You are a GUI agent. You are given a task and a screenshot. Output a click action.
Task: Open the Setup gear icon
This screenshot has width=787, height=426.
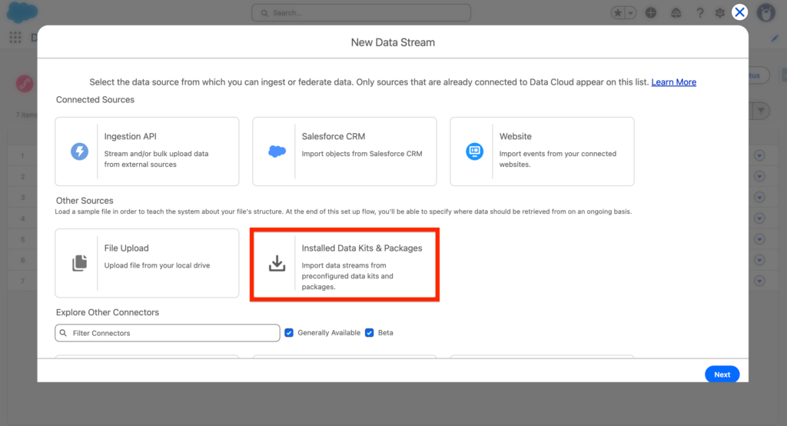coord(720,13)
